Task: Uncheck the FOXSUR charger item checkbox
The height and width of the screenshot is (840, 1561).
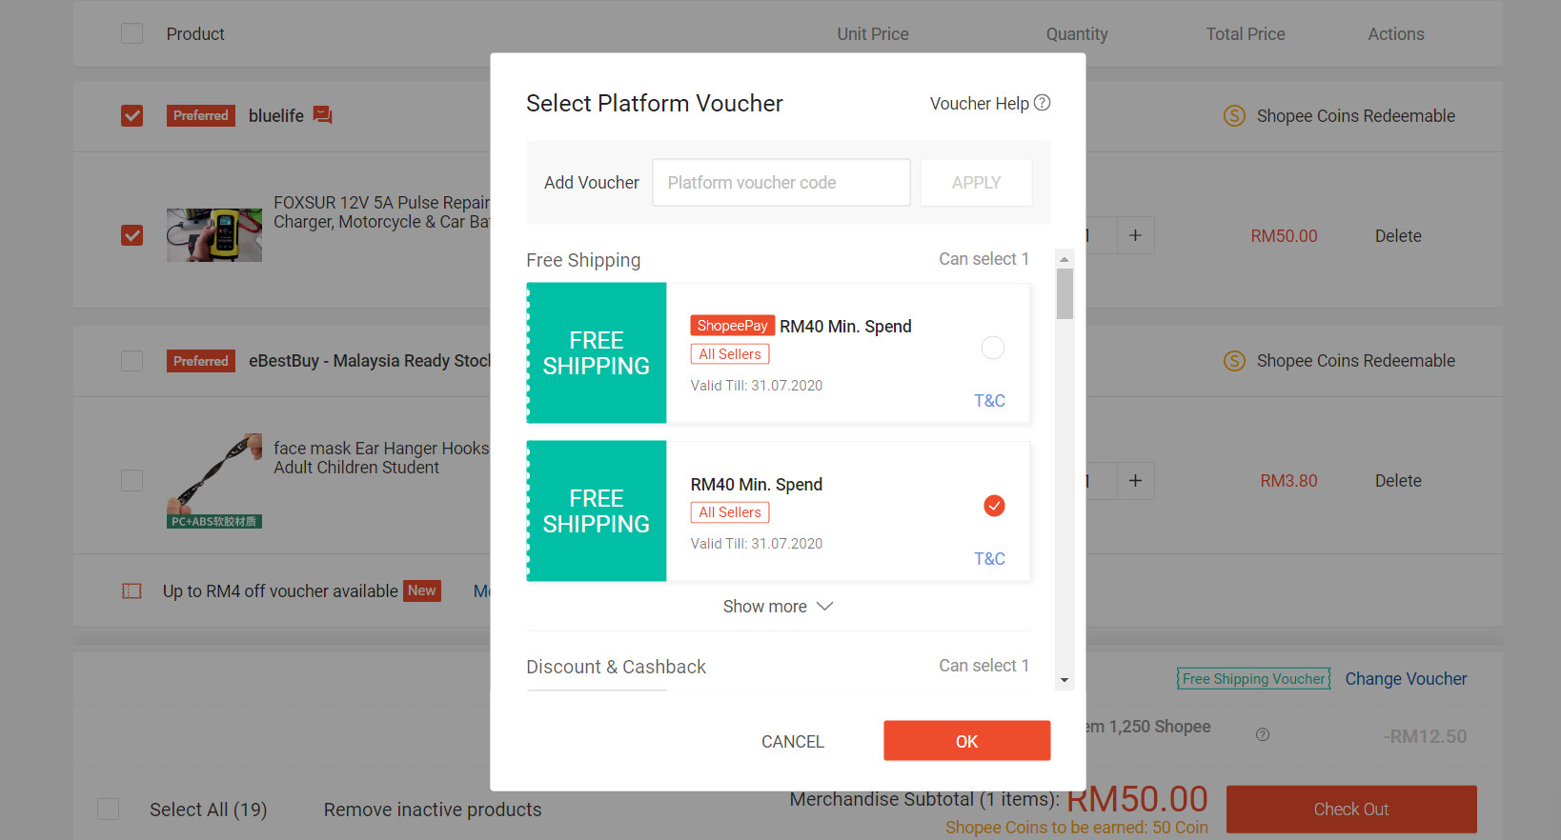Action: point(132,235)
